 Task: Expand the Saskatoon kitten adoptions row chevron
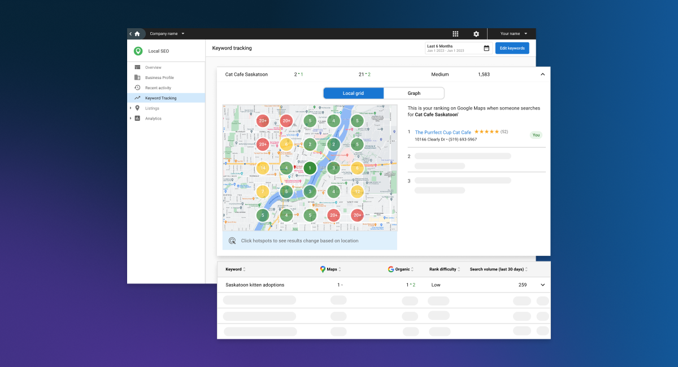[x=543, y=285]
